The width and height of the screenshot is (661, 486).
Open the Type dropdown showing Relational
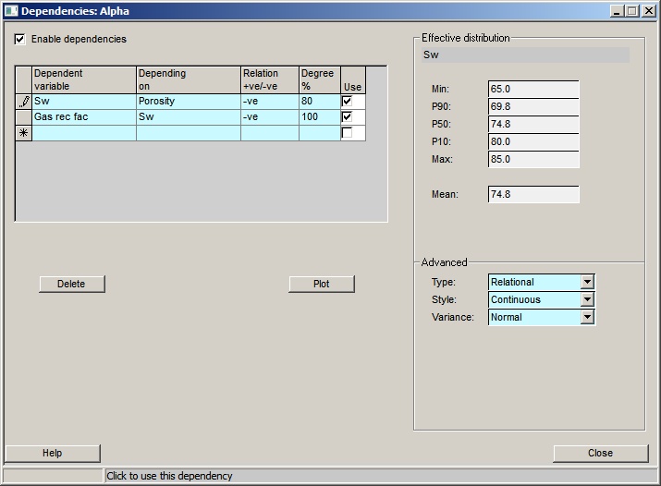pos(587,282)
